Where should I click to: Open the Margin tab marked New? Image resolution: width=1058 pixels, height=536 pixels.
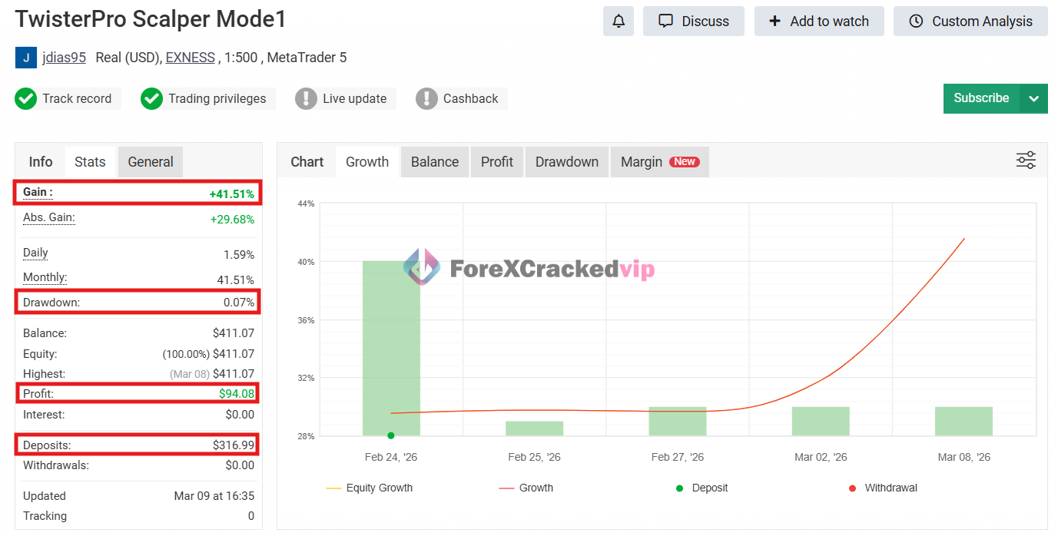tap(658, 162)
